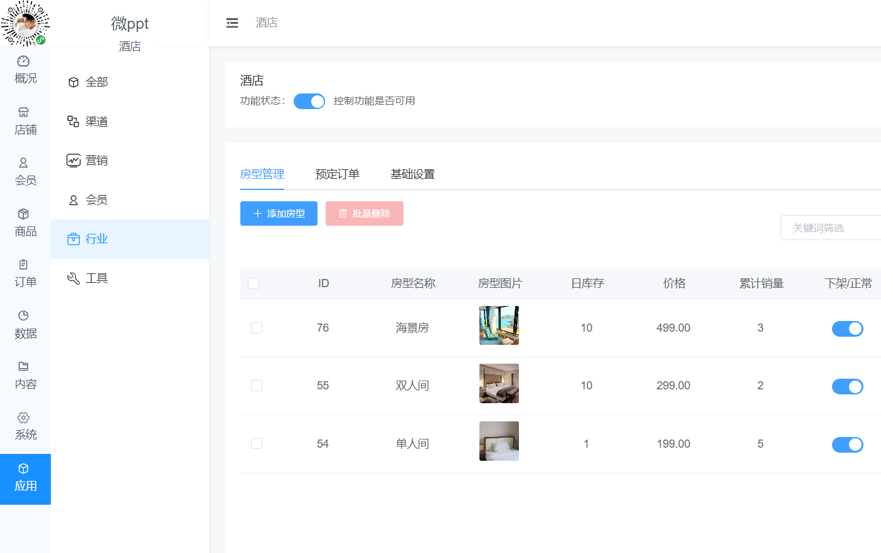Open the 内容 content section
881x553 pixels.
click(25, 376)
